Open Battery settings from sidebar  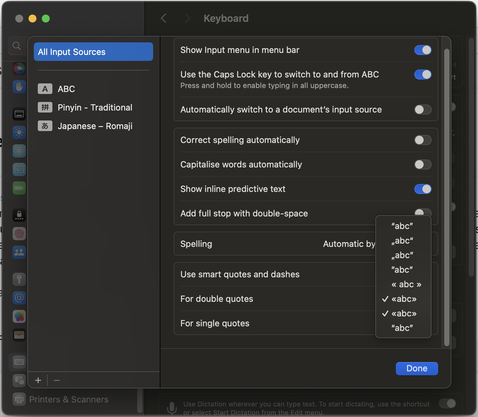point(19,188)
